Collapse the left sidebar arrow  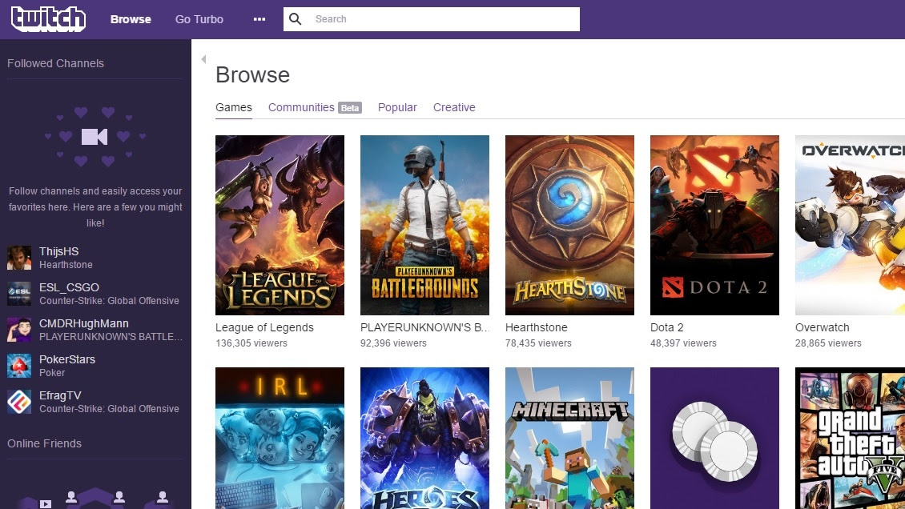tap(203, 58)
